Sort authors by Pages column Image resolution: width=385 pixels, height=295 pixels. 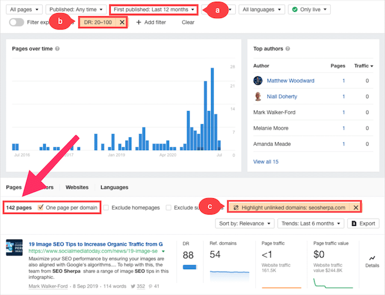(x=337, y=65)
